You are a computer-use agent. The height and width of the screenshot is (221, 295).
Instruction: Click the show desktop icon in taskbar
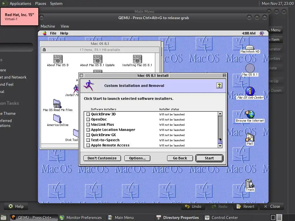(x=3, y=218)
